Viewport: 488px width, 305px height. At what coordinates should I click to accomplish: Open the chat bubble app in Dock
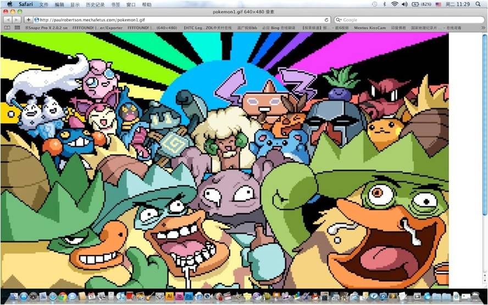[72, 296]
